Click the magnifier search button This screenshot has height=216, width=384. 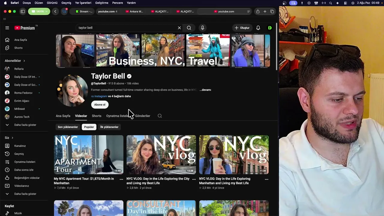(189, 28)
